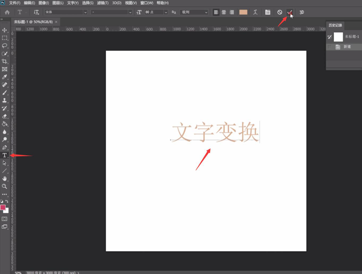Left align the text
The width and height of the screenshot is (362, 274).
click(216, 12)
